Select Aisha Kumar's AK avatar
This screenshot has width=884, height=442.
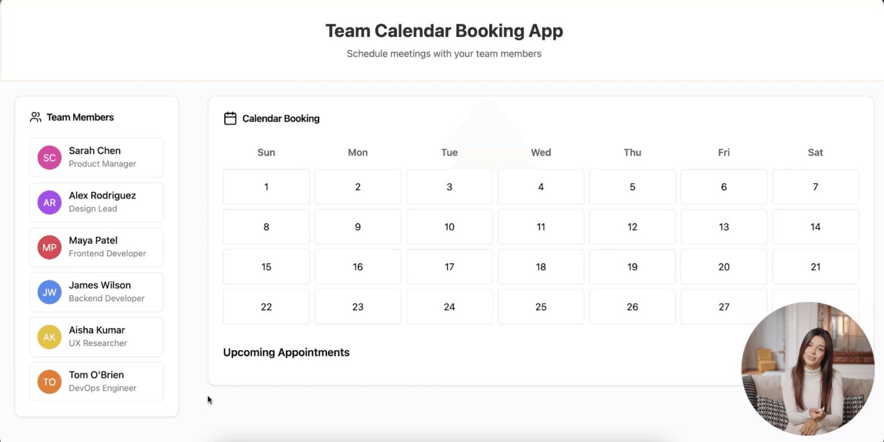tap(49, 337)
